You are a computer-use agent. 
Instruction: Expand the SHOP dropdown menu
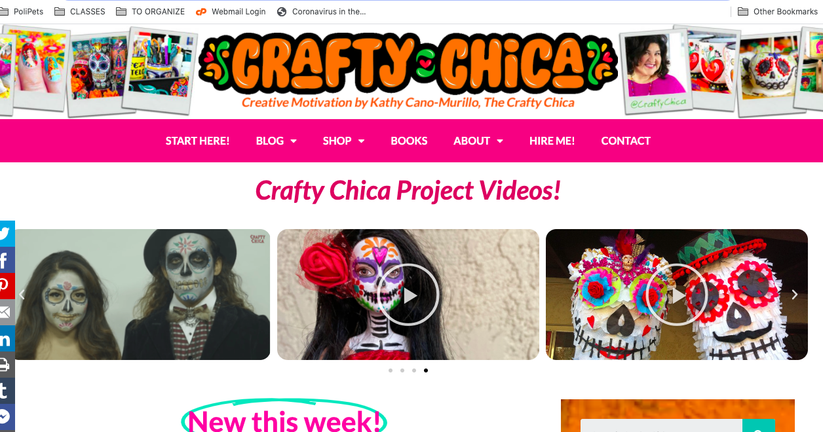[x=343, y=141]
